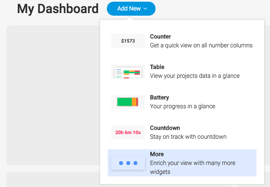This screenshot has height=187, width=270.
Task: Click the chevron arrow in Add New
Action: (145, 8)
